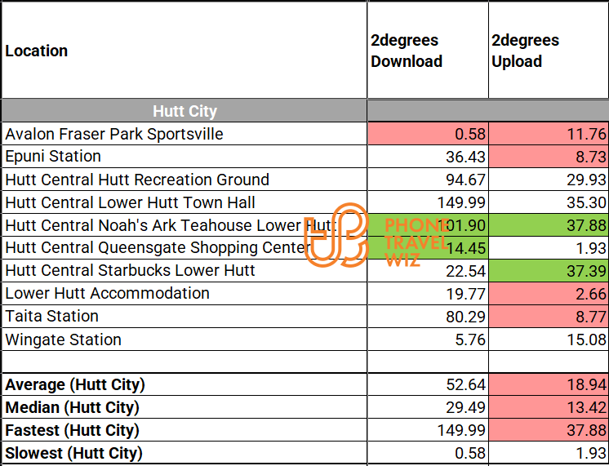Viewport: 609px width, 466px height.
Task: Select the Hutt Central Starbucks Lower Hutt cell
Action: click(x=184, y=271)
